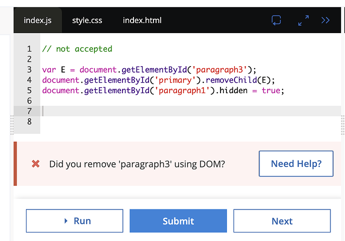Click the '// not accepted' comment text
The height and width of the screenshot is (241, 345).
[77, 49]
